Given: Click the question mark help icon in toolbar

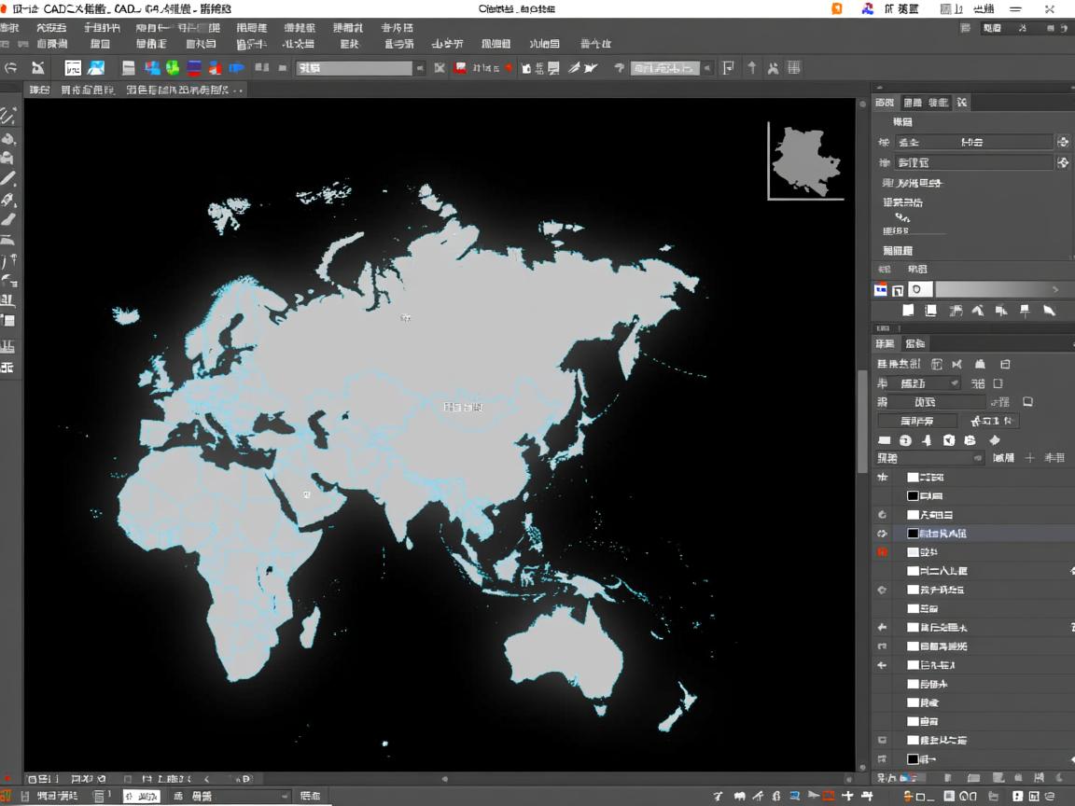Looking at the screenshot, I should pos(619,68).
